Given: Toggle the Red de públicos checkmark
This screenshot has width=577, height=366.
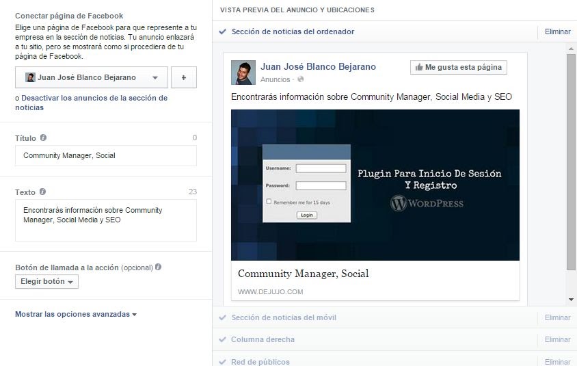Looking at the screenshot, I should click(x=222, y=362).
